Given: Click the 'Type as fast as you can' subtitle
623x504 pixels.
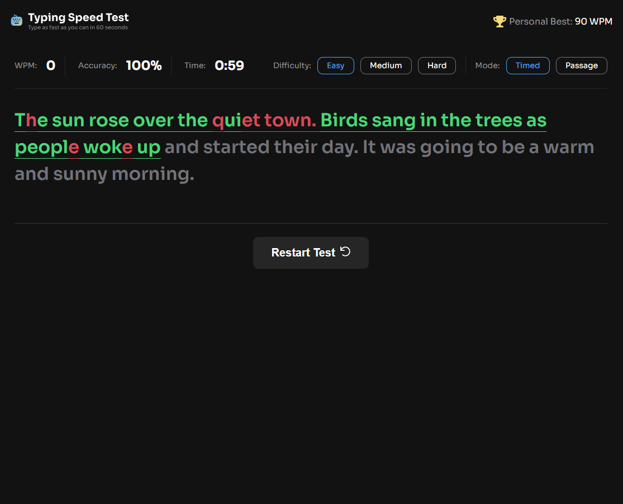Looking at the screenshot, I should coord(78,27).
